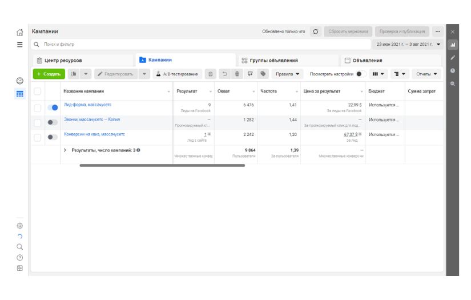Click the 67,37 $ cost per result value
This screenshot has height=300, width=471.
(351, 134)
